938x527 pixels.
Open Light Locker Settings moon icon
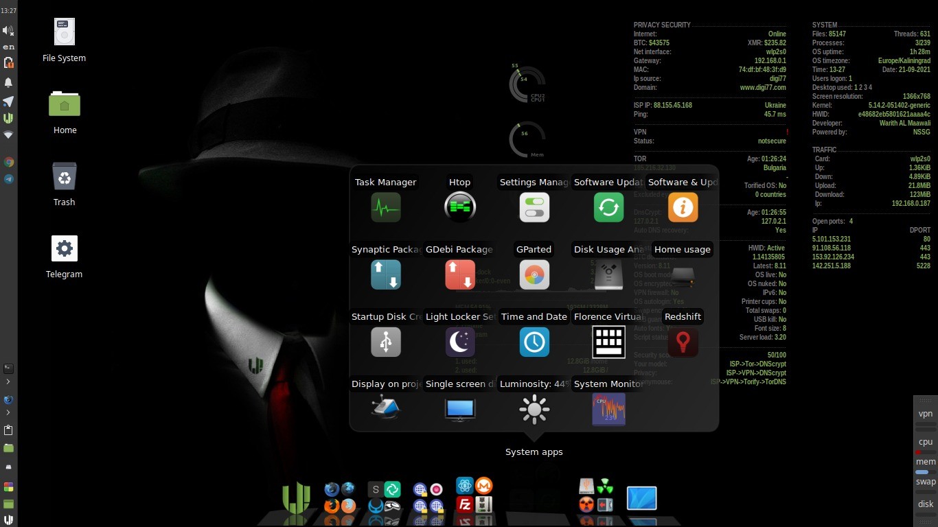pos(460,342)
